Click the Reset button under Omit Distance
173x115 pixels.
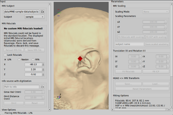35,103
